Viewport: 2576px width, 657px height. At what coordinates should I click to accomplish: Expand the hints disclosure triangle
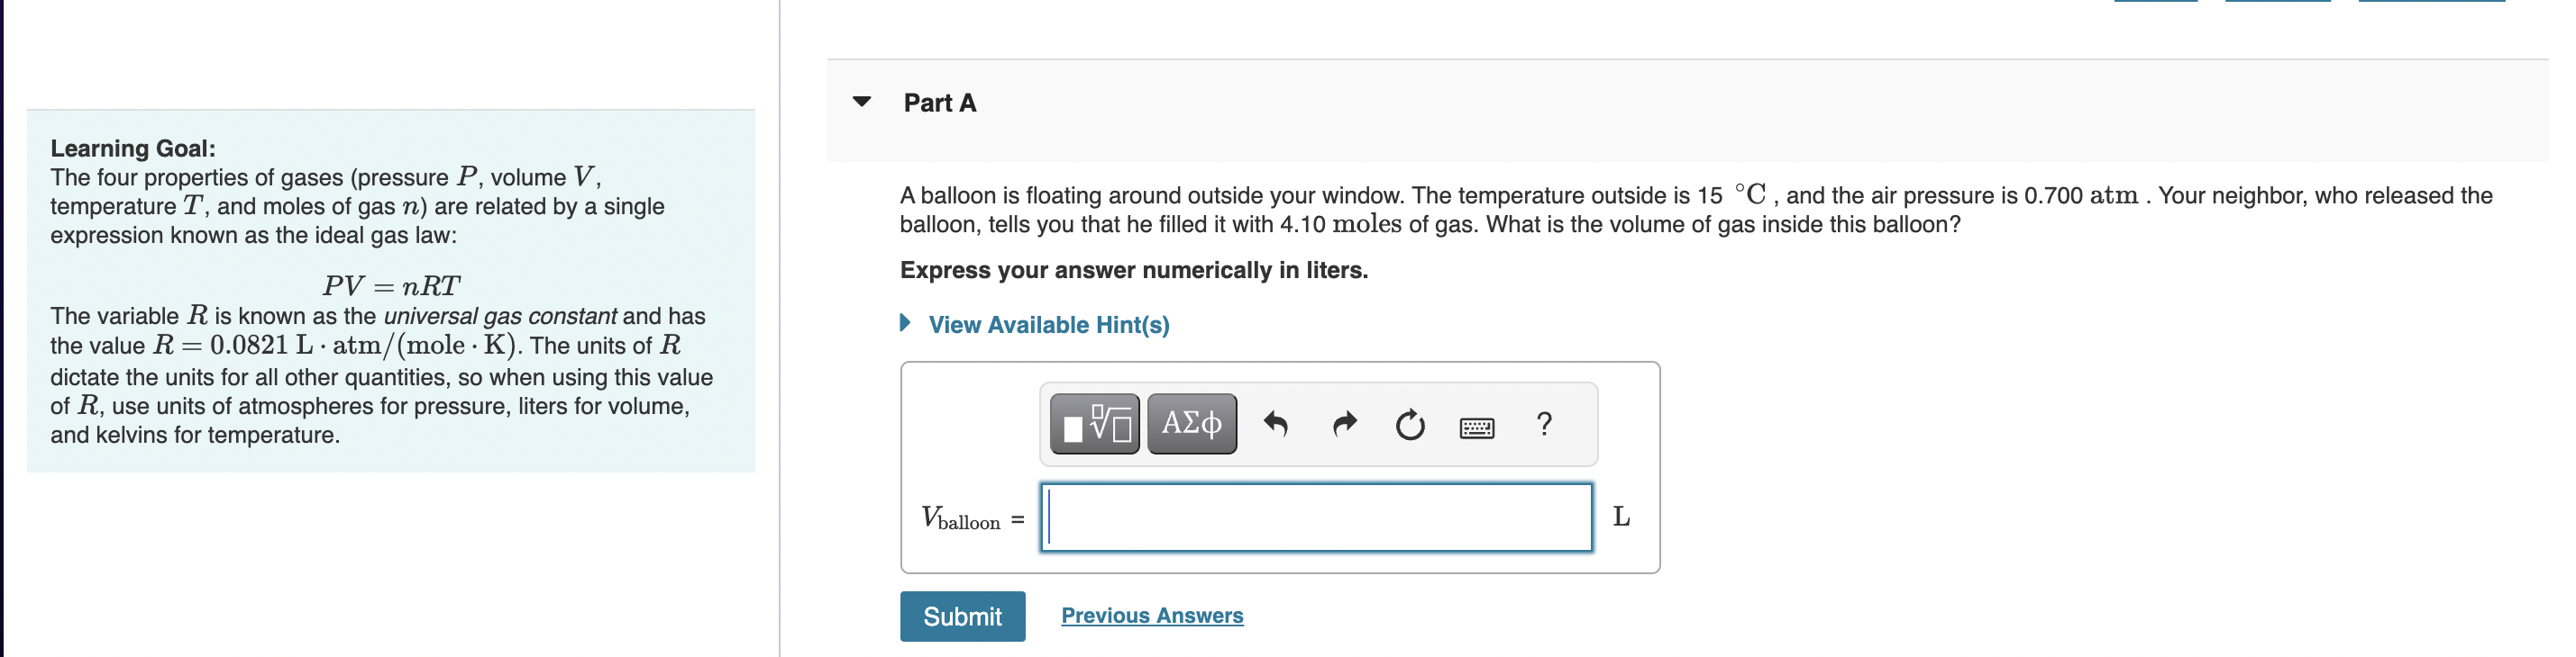[x=905, y=322]
